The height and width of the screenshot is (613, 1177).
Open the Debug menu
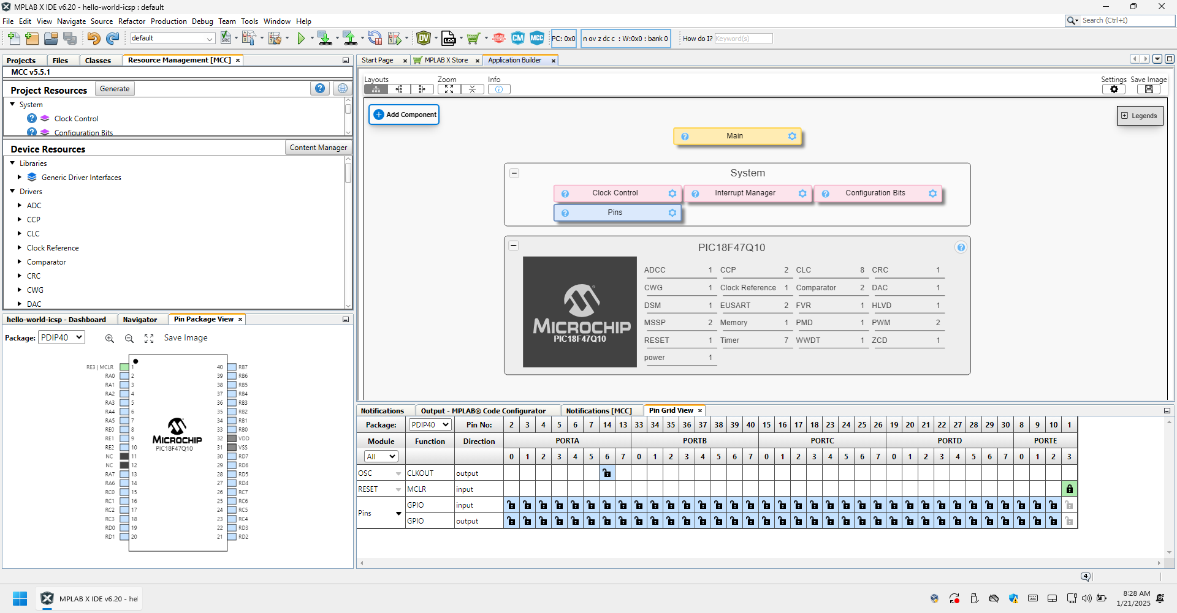202,21
